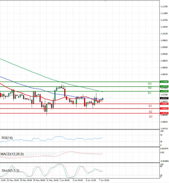Image resolution: width=169 pixels, height=183 pixels.
Task: Click the Stoch(5,5,3) indicator label
Action: coord(10,171)
